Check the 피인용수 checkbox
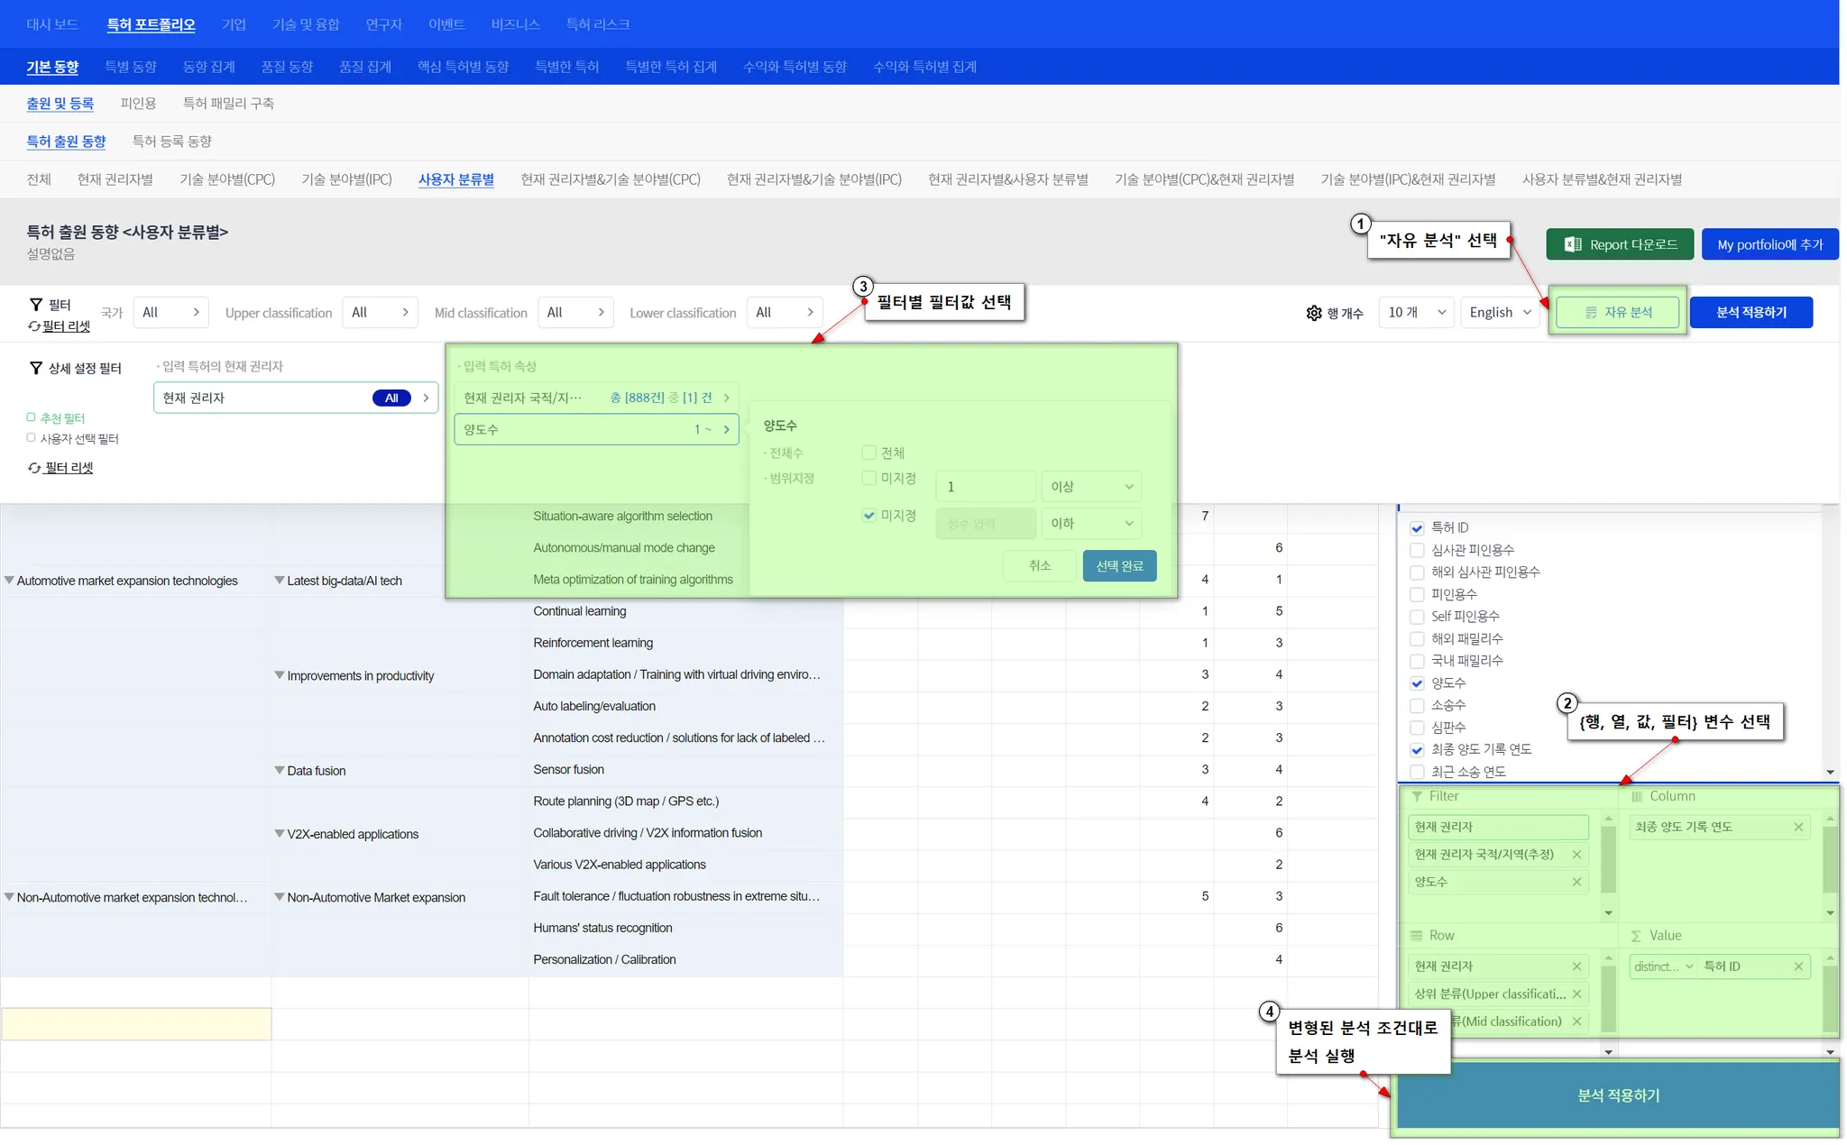Screen dimensions: 1847x1145 click(x=1417, y=594)
